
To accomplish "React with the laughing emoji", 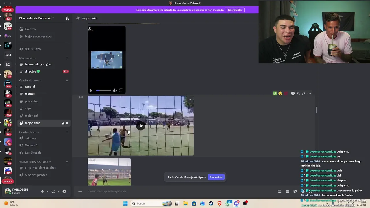I will 280,93.
